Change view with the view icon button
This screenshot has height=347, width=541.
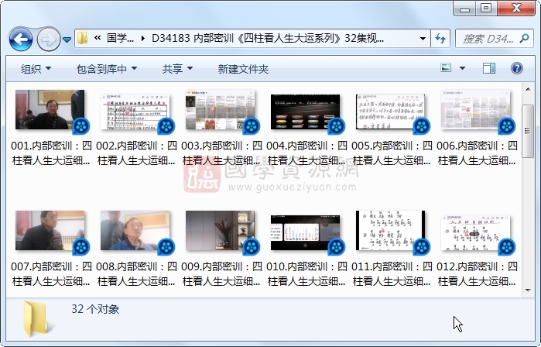[446, 67]
